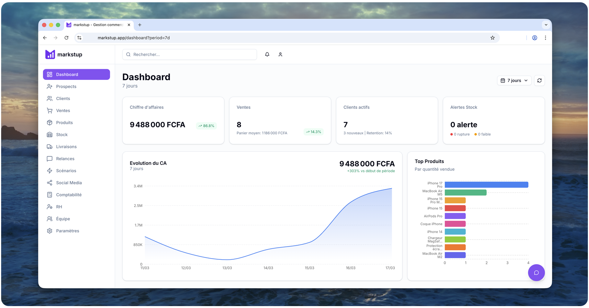This screenshot has width=589, height=308.
Task: Click the site information icon in address bar
Action: point(79,38)
